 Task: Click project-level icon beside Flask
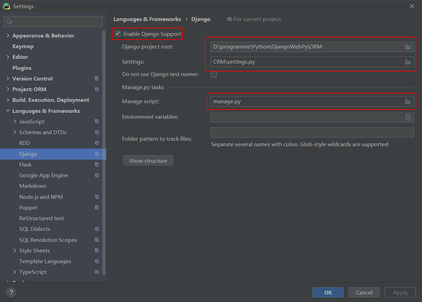97,165
